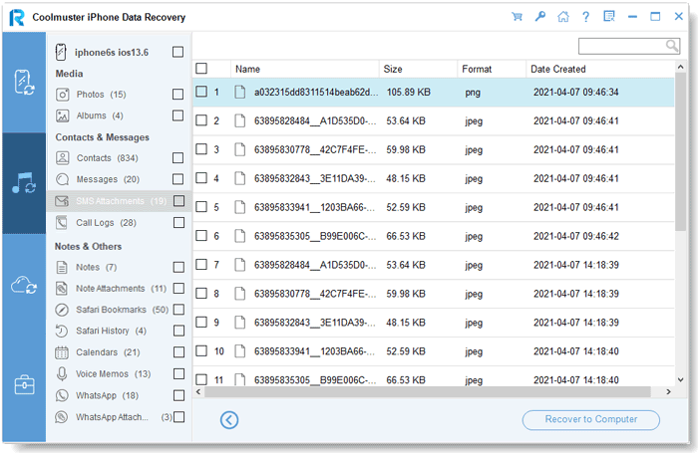The height and width of the screenshot is (453, 698).
Task: Sort by Date Created column header
Action: click(600, 69)
